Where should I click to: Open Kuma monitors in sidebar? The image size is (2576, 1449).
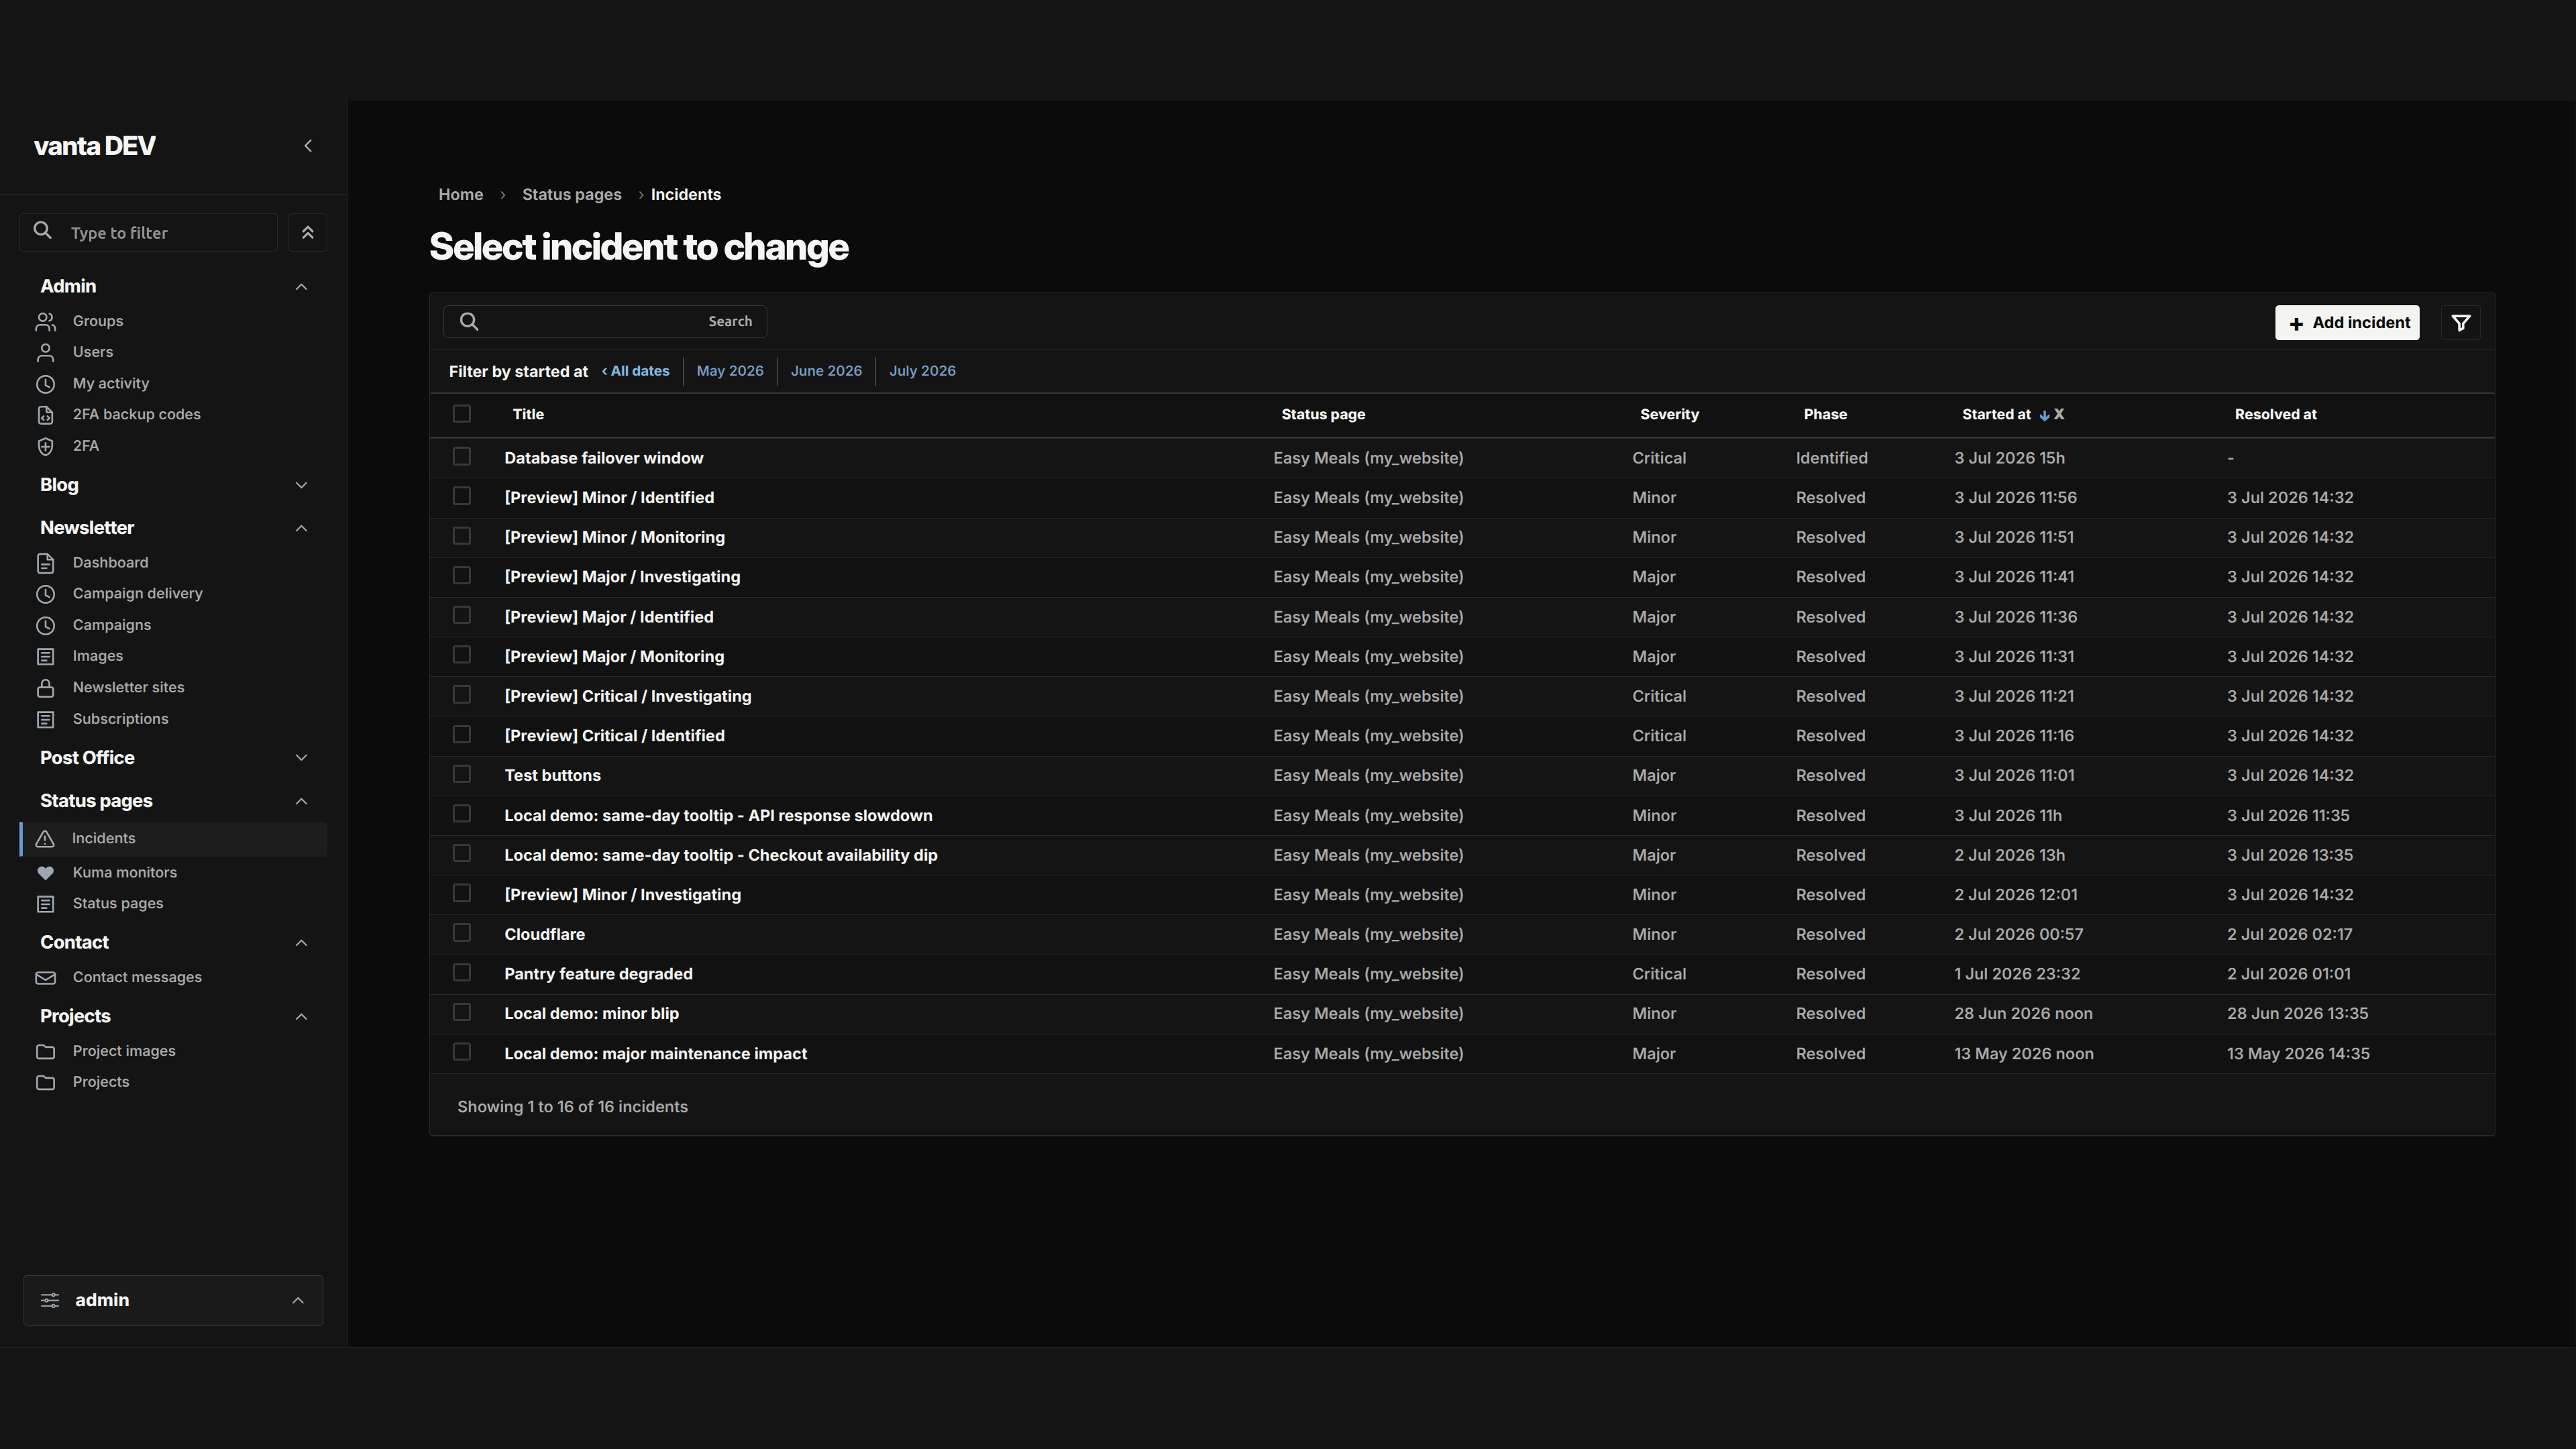point(124,873)
